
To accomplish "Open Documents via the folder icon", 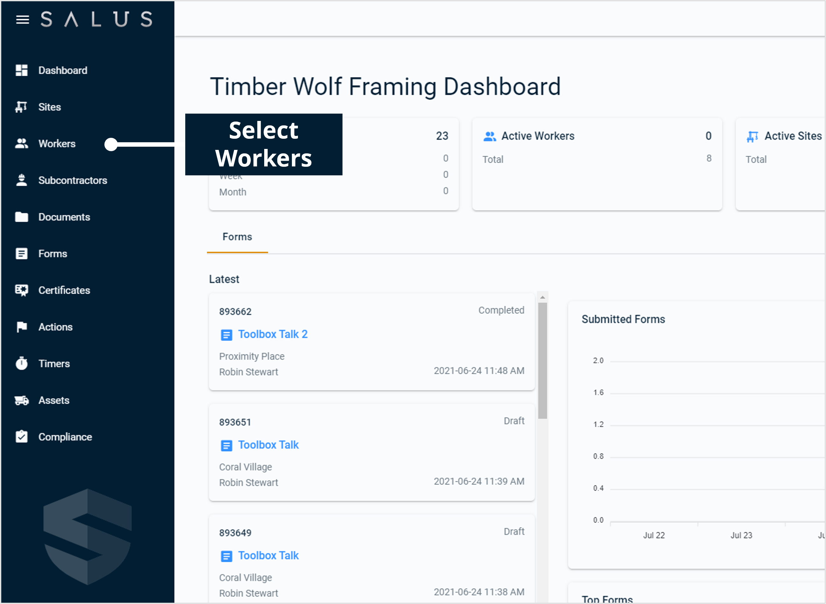I will [22, 217].
